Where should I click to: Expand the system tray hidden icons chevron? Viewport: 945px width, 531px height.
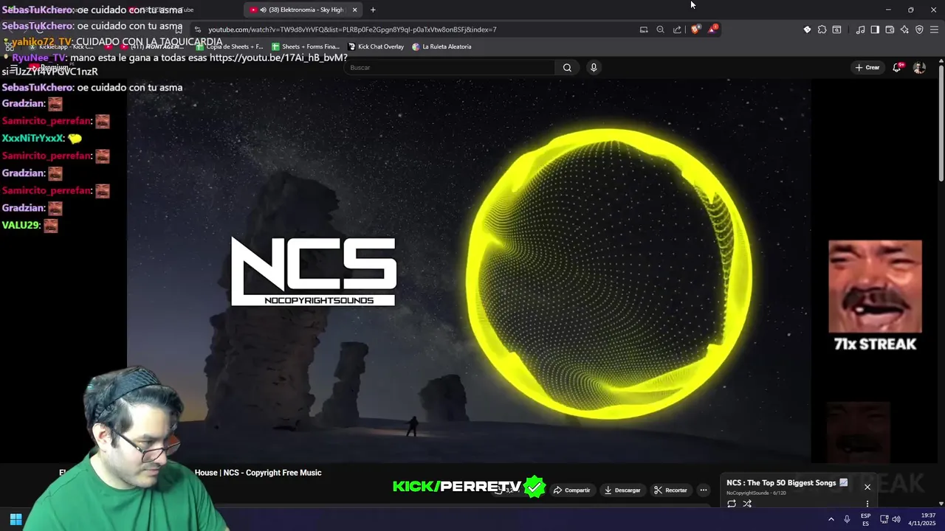click(x=831, y=519)
